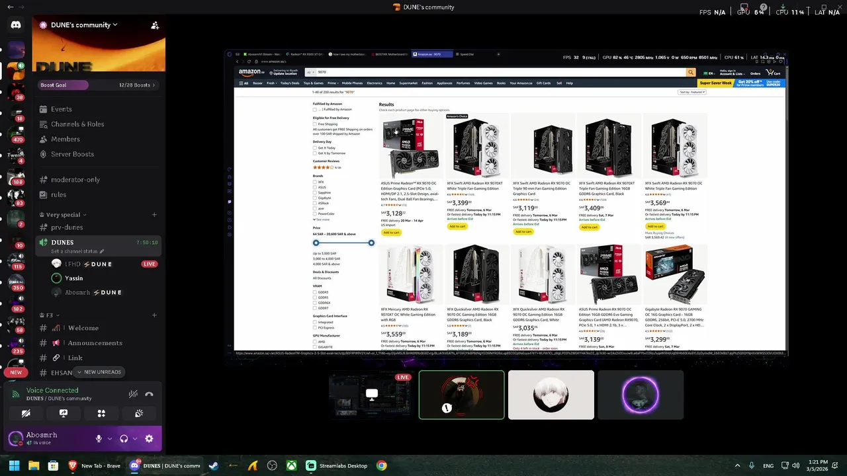Select the rules channel
This screenshot has height=476, width=847.
click(x=99, y=195)
